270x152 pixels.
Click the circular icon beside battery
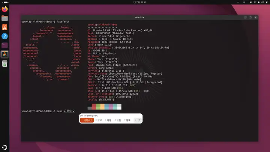tap(262, 2)
